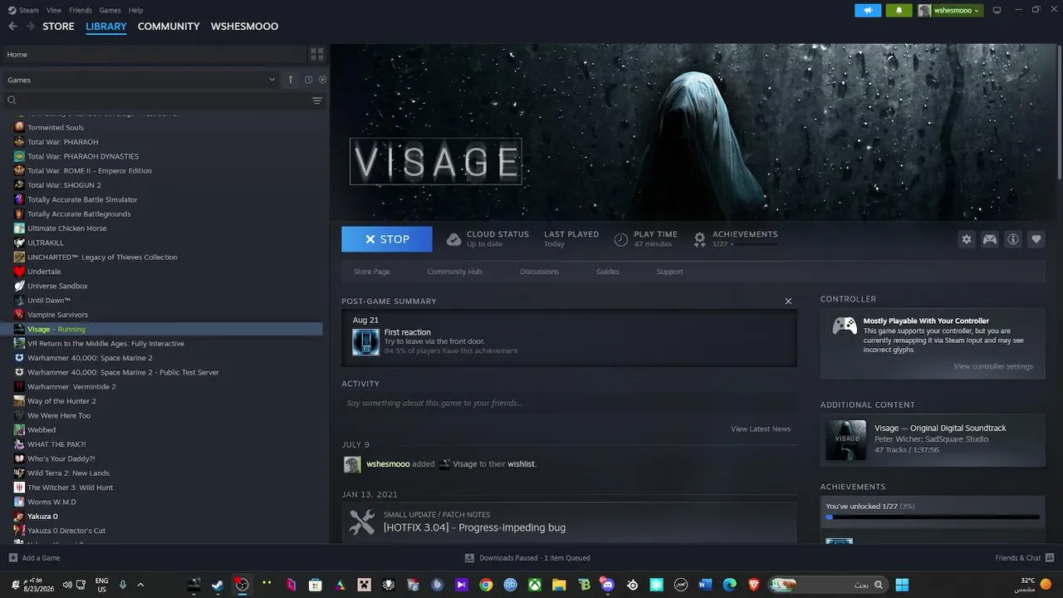The width and height of the screenshot is (1063, 598).
Task: Open the Friends & Chat icon
Action: (1050, 558)
